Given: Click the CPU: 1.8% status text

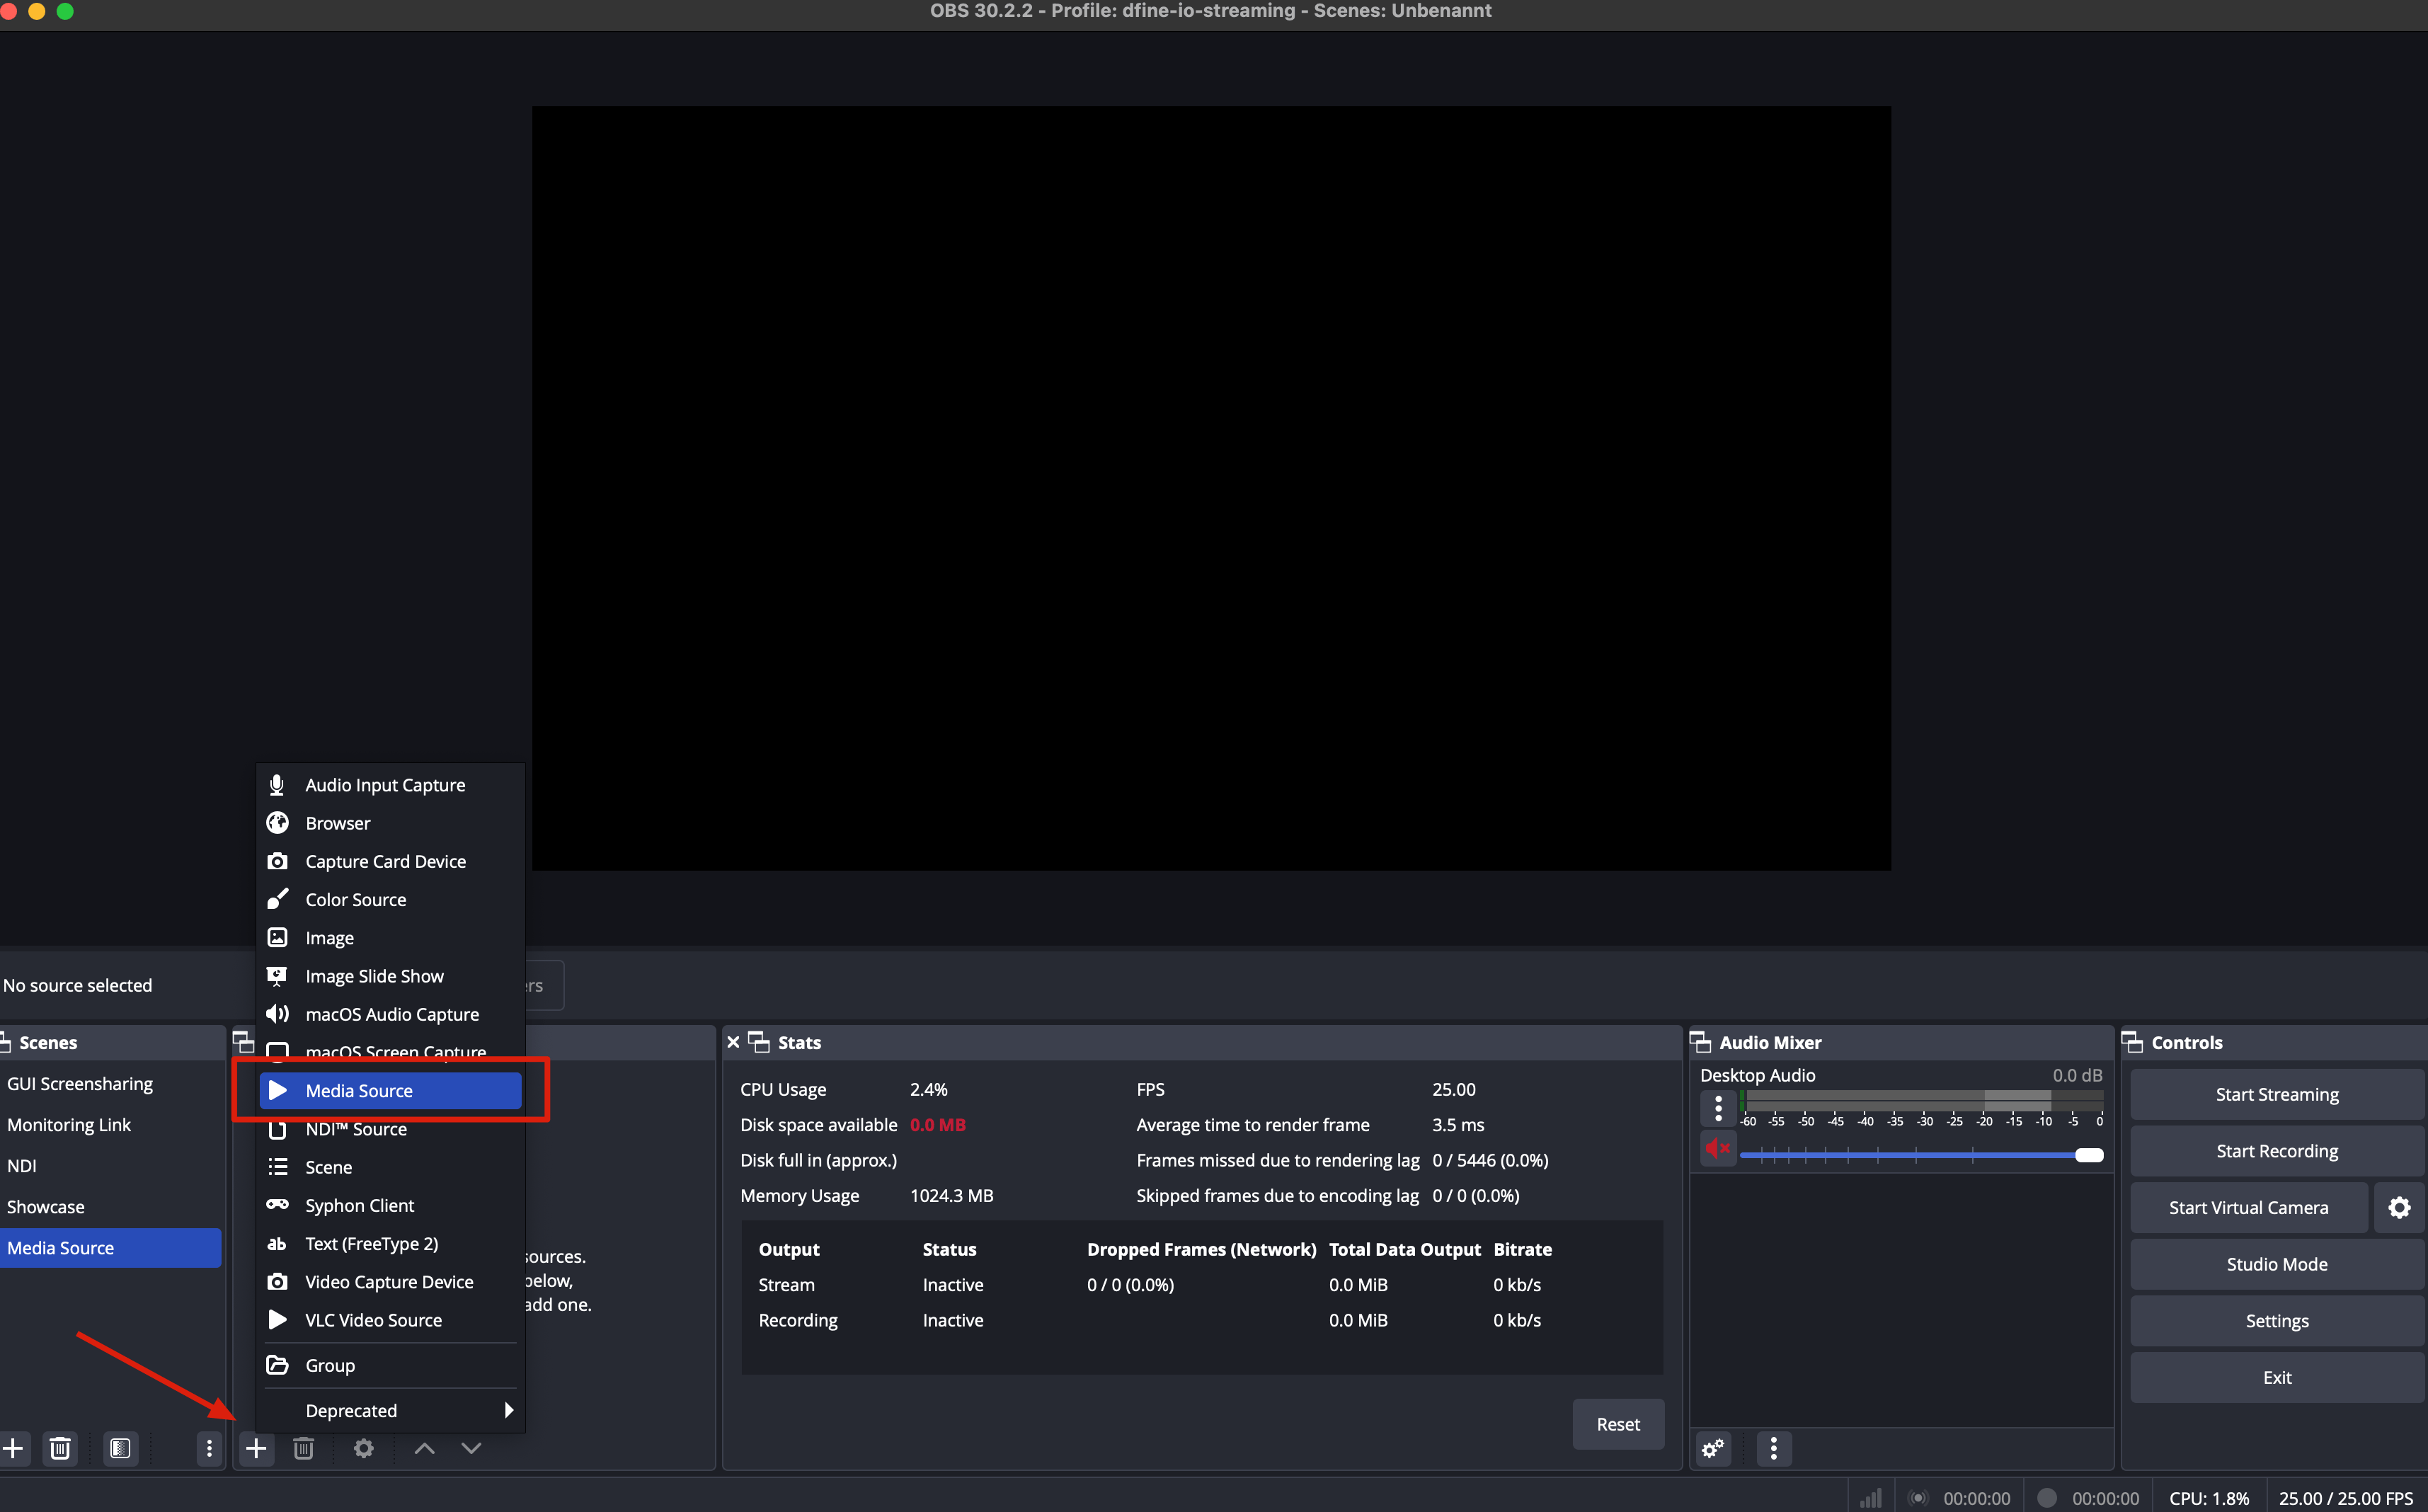Looking at the screenshot, I should (2209, 1498).
